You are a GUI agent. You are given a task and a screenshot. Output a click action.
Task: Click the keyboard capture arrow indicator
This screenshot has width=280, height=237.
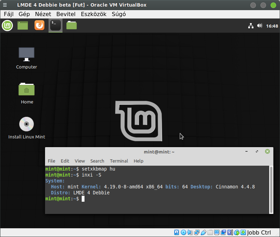point(243,232)
